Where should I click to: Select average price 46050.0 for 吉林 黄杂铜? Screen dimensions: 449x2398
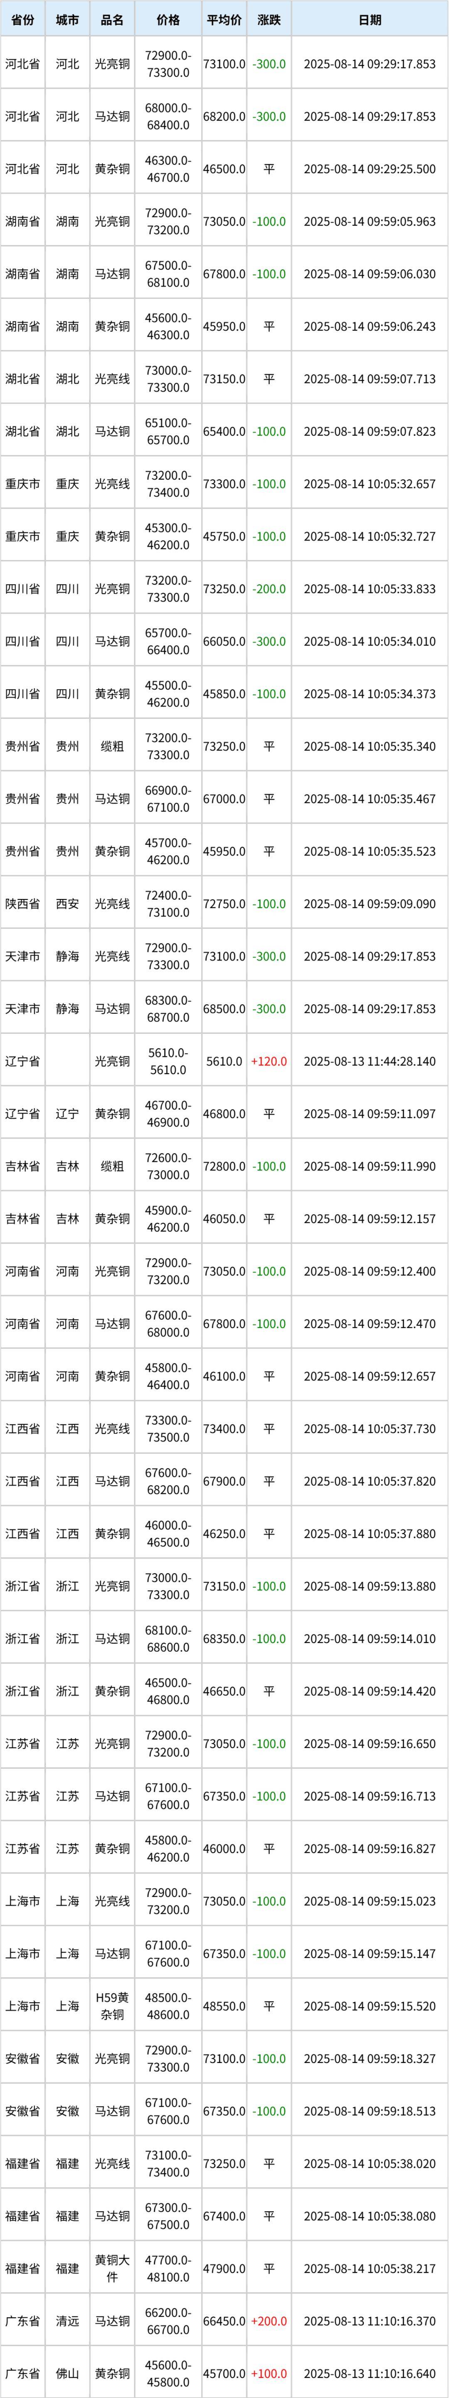(224, 1219)
